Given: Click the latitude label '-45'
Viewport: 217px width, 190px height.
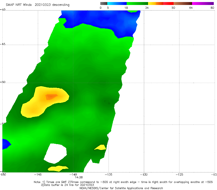Looking at the screenshot, I should pyautogui.click(x=3, y=44).
